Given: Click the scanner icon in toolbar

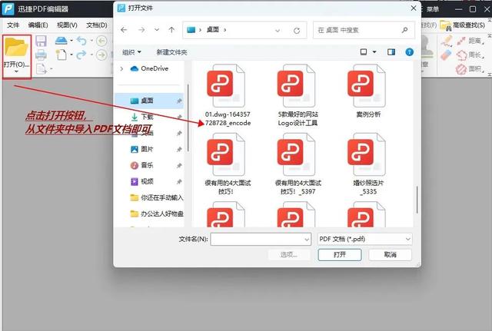Looking at the screenshot, I should (x=61, y=41).
